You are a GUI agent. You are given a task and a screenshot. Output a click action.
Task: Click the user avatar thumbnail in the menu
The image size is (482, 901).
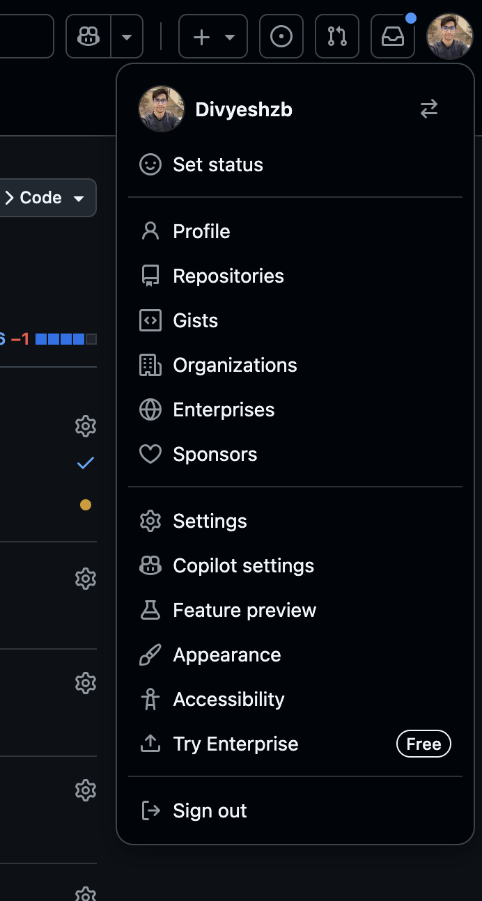click(161, 109)
